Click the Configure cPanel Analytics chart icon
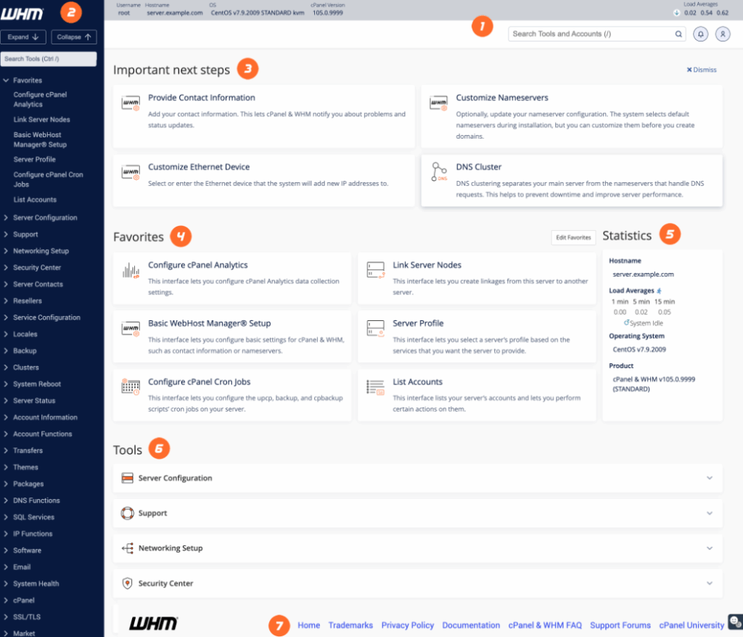Image resolution: width=743 pixels, height=637 pixels. pyautogui.click(x=131, y=270)
